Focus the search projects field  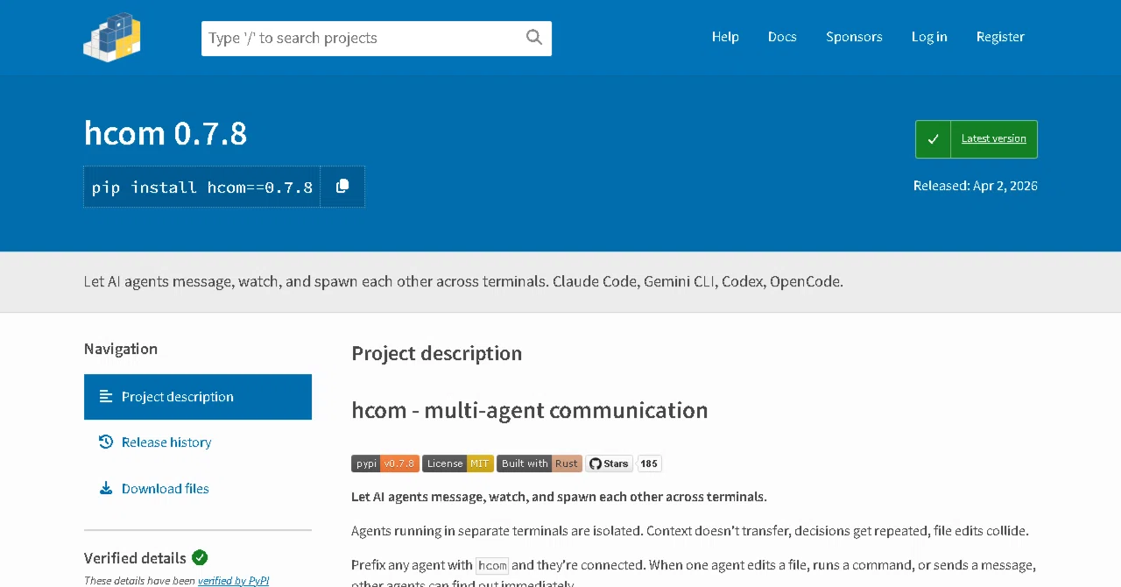click(x=377, y=39)
